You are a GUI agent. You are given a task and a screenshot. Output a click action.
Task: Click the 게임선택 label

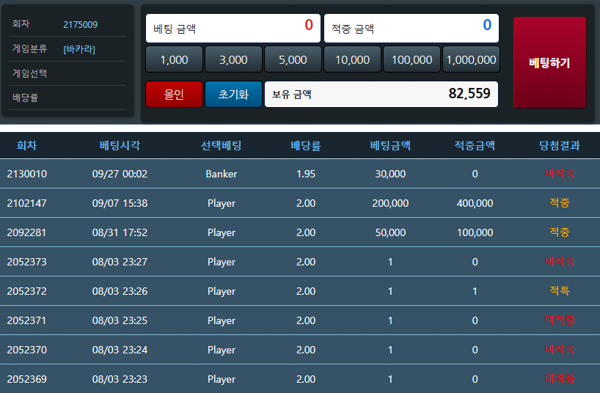[29, 73]
